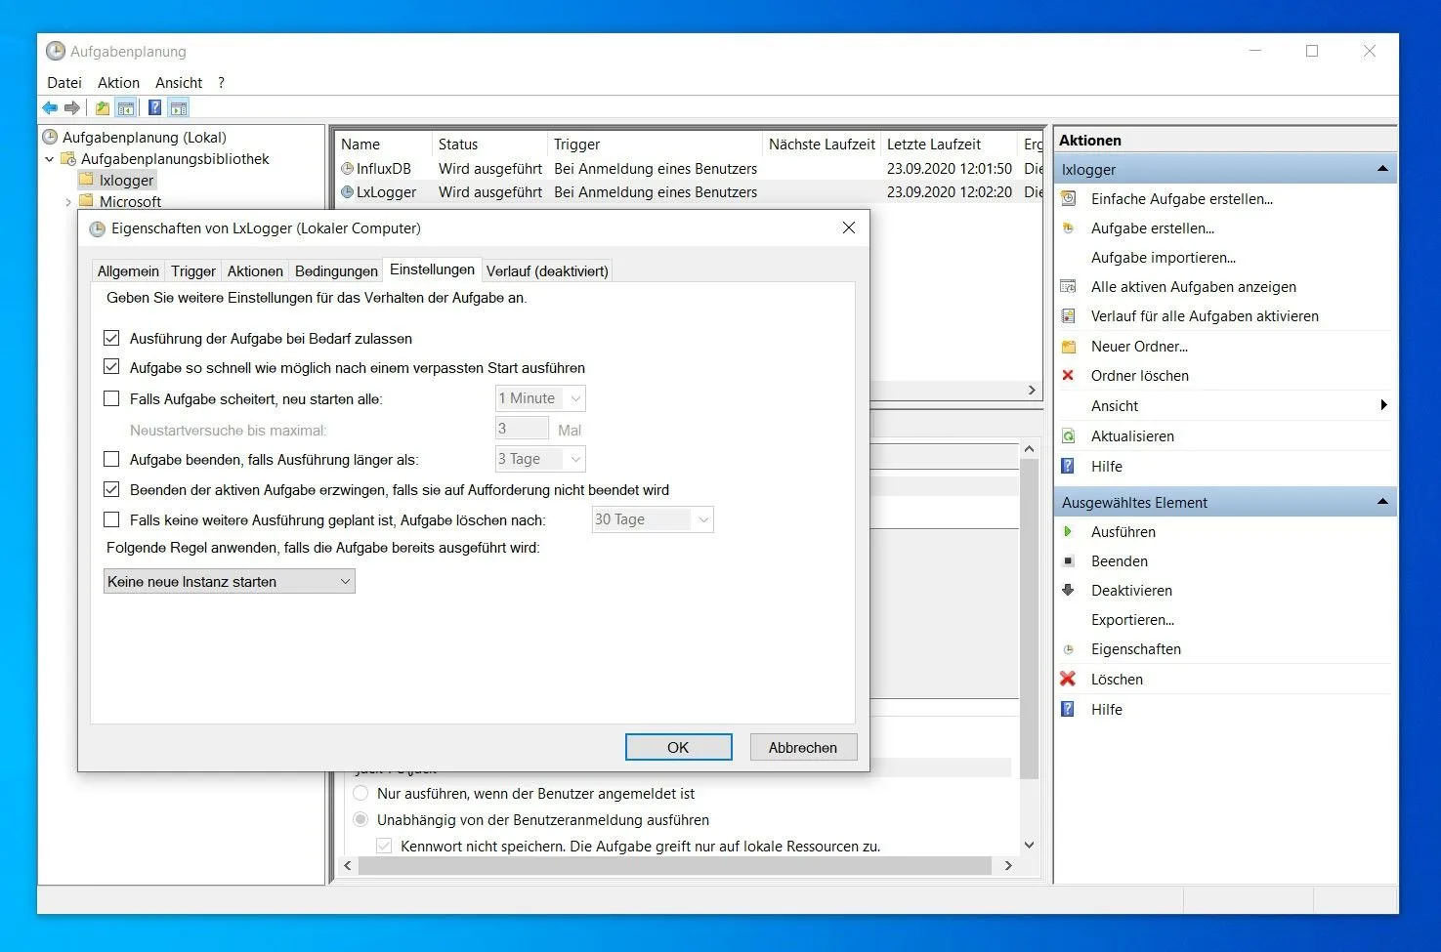Click the Alle aktiven Aufgaben anzeigen icon
Viewport: 1441px width, 952px height.
pyautogui.click(x=1069, y=287)
